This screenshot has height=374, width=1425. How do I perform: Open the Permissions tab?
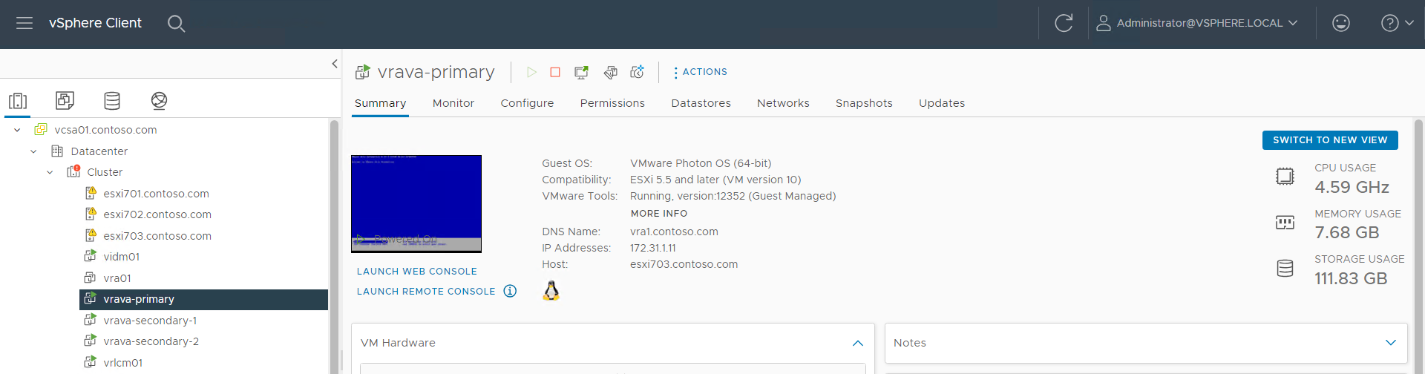[x=612, y=103]
